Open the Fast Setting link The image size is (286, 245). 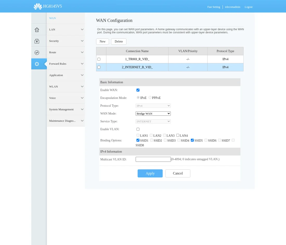pos(213,7)
